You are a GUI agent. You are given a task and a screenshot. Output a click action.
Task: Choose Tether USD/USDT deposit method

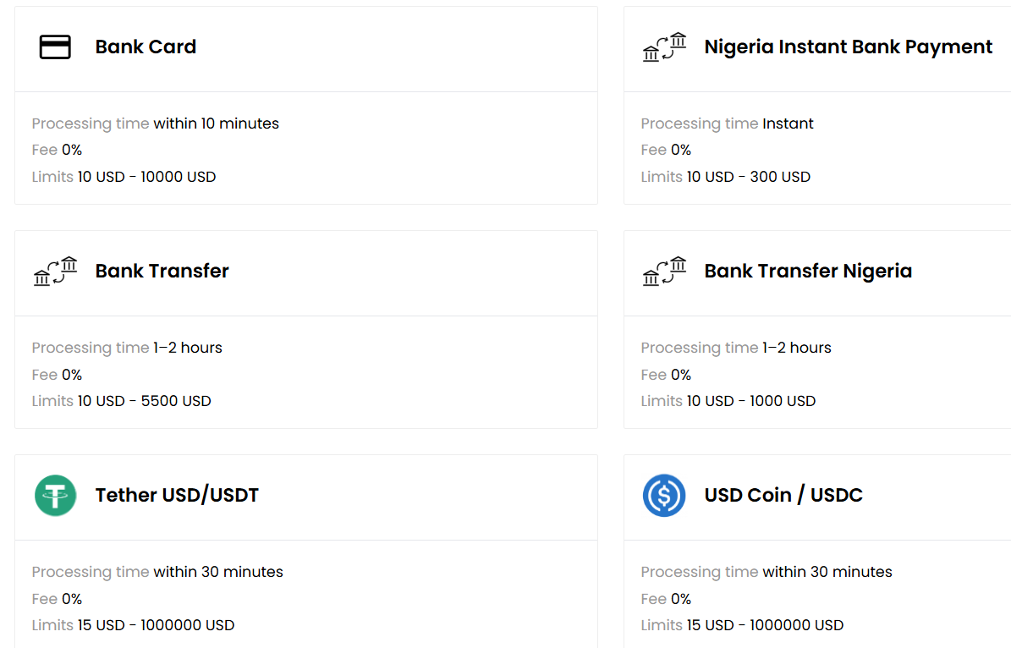177,496
